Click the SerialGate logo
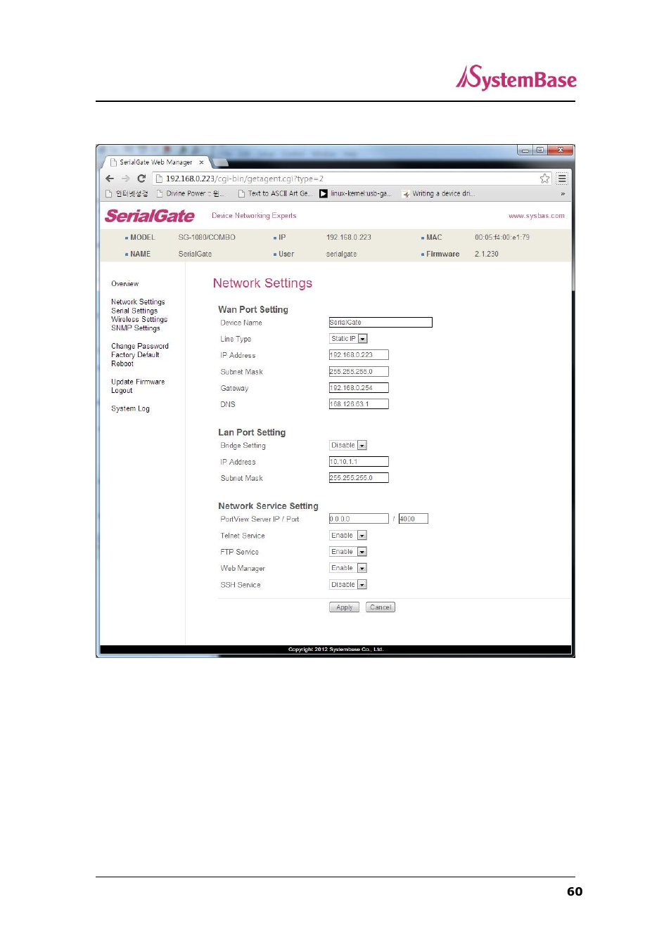This screenshot has width=671, height=949. point(150,216)
